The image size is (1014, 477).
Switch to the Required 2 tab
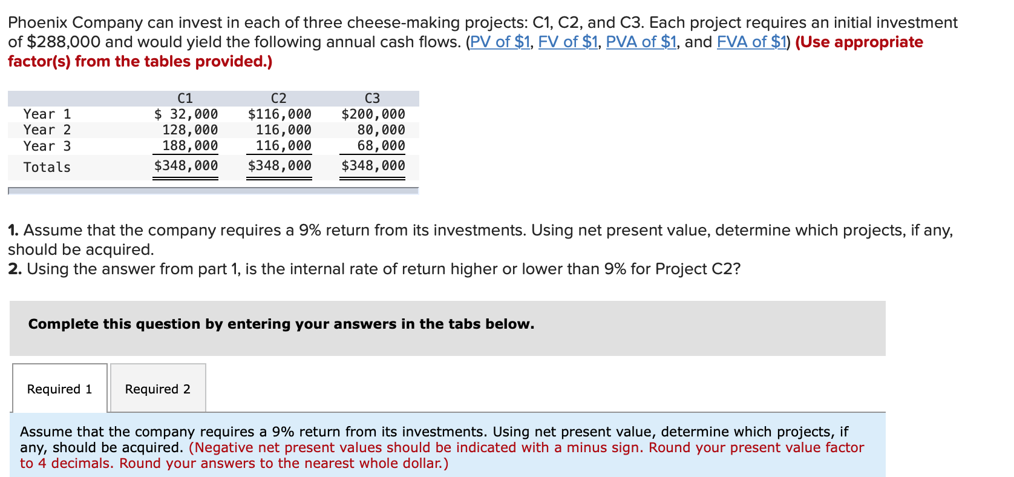pos(157,388)
